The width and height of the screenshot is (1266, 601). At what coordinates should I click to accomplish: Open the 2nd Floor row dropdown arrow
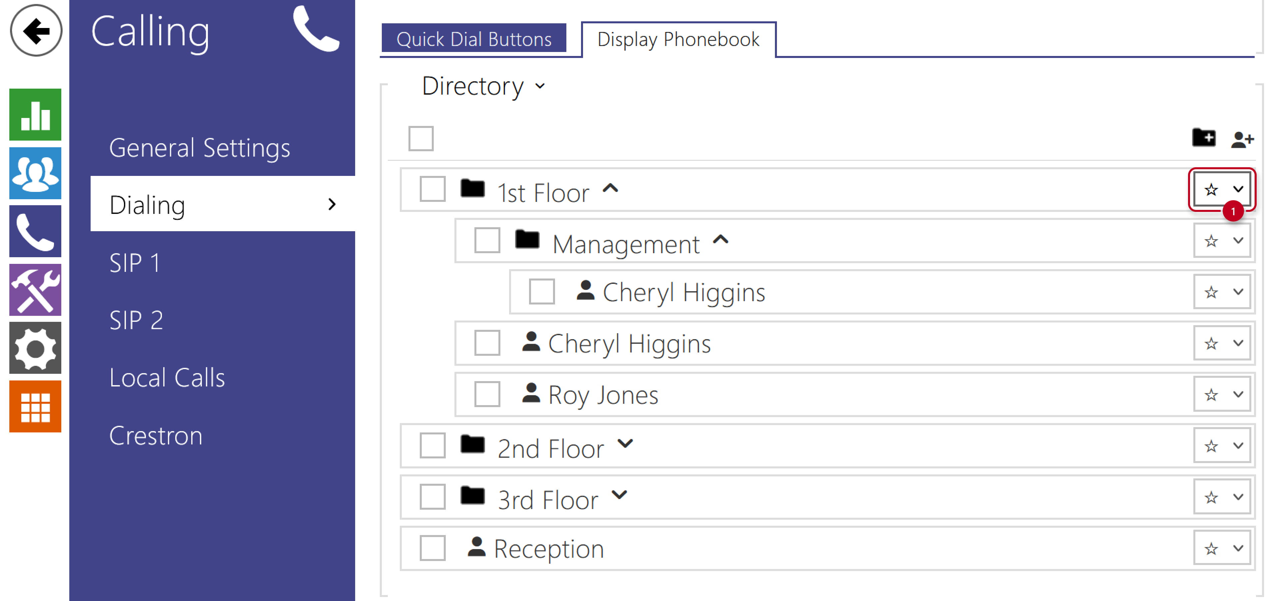coord(1238,446)
